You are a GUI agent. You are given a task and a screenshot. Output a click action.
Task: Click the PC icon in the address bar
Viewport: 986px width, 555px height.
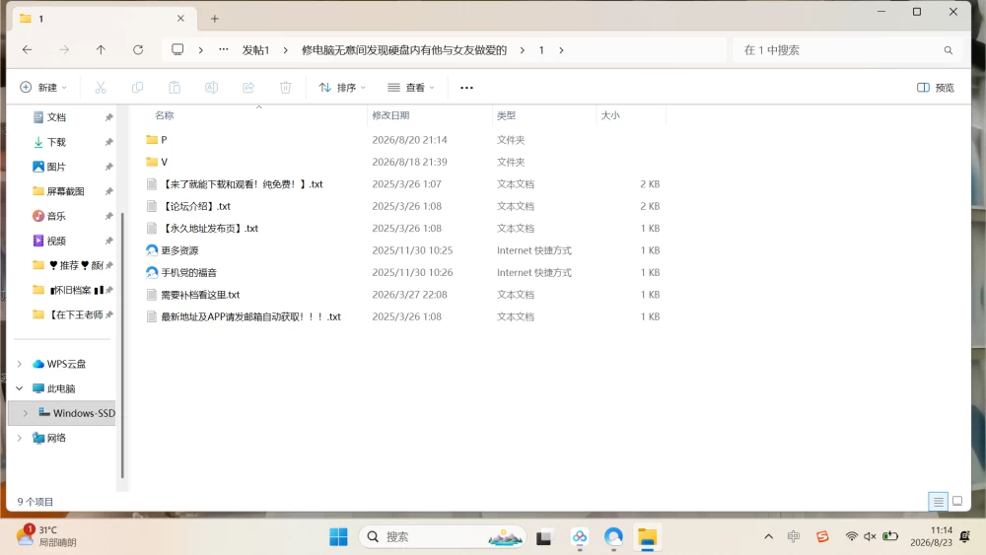click(x=177, y=49)
